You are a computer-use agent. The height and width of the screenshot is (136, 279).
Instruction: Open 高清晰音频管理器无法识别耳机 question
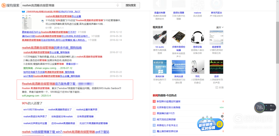coord(54,40)
